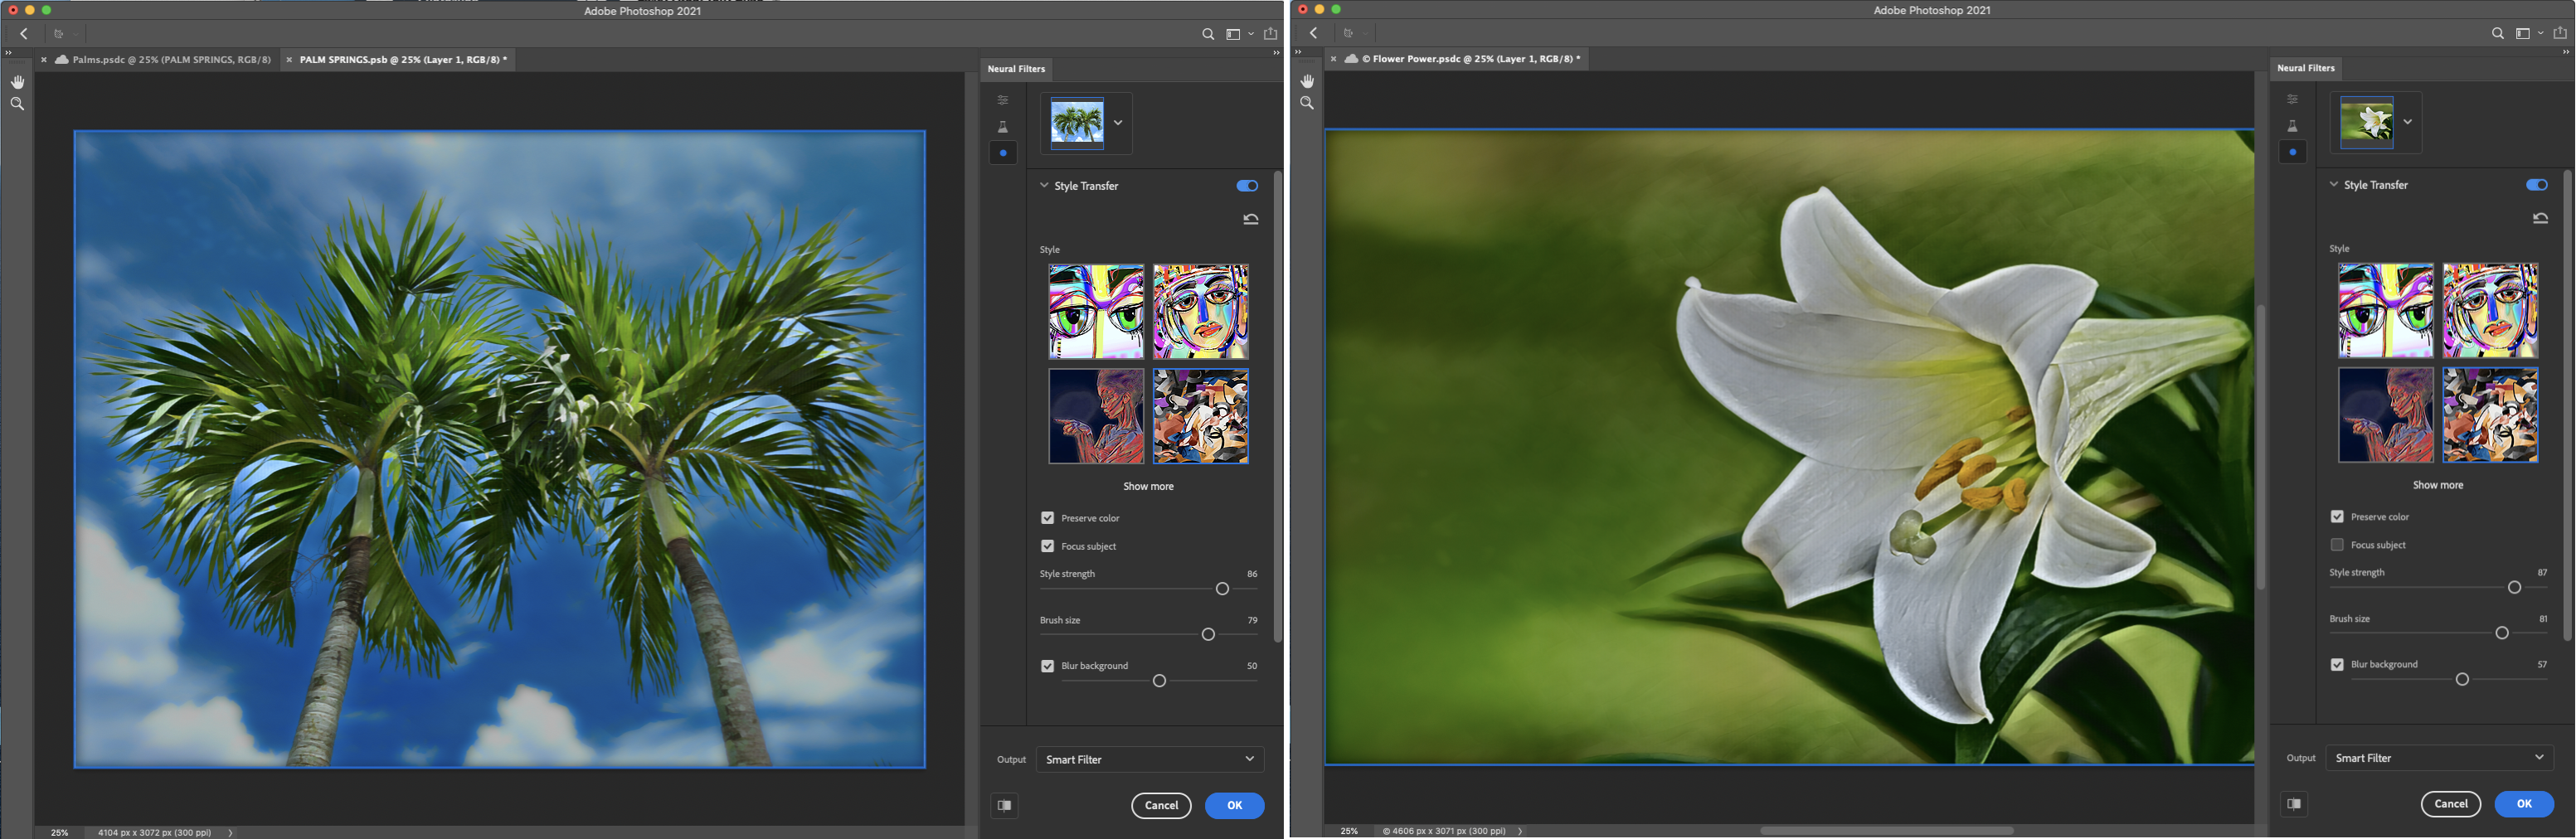Click the share icon in the title bar
This screenshot has height=839, width=2576.
[x=1270, y=33]
